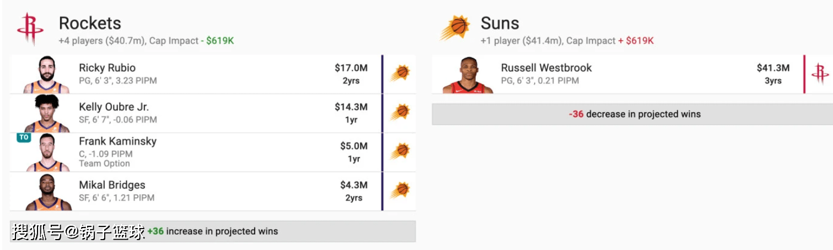Click Suns icon beside Ricky Rubio
Screen dimensions: 833x250
click(400, 74)
